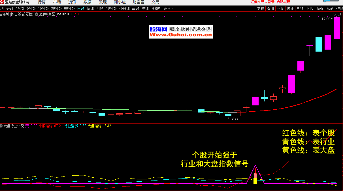The image size is (343, 191).
Task: Toggle the left sidebar panel icon
Action: tap(2, 9)
